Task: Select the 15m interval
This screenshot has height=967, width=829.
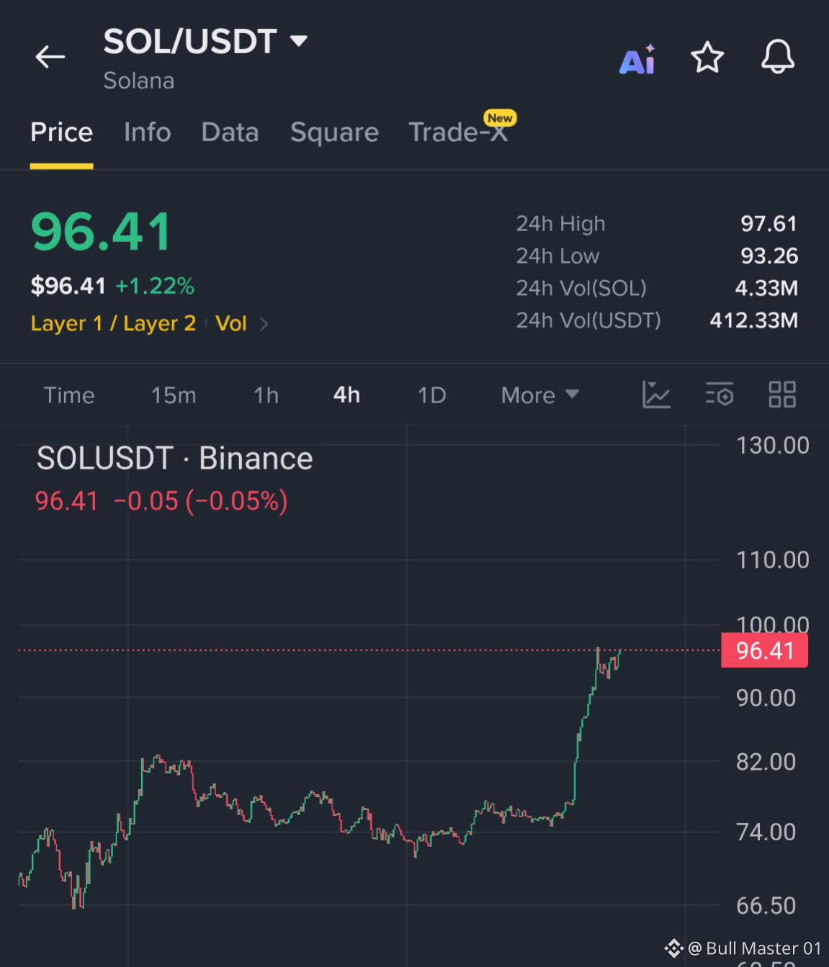Action: [x=174, y=395]
